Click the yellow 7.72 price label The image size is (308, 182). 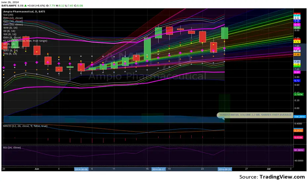297,42
